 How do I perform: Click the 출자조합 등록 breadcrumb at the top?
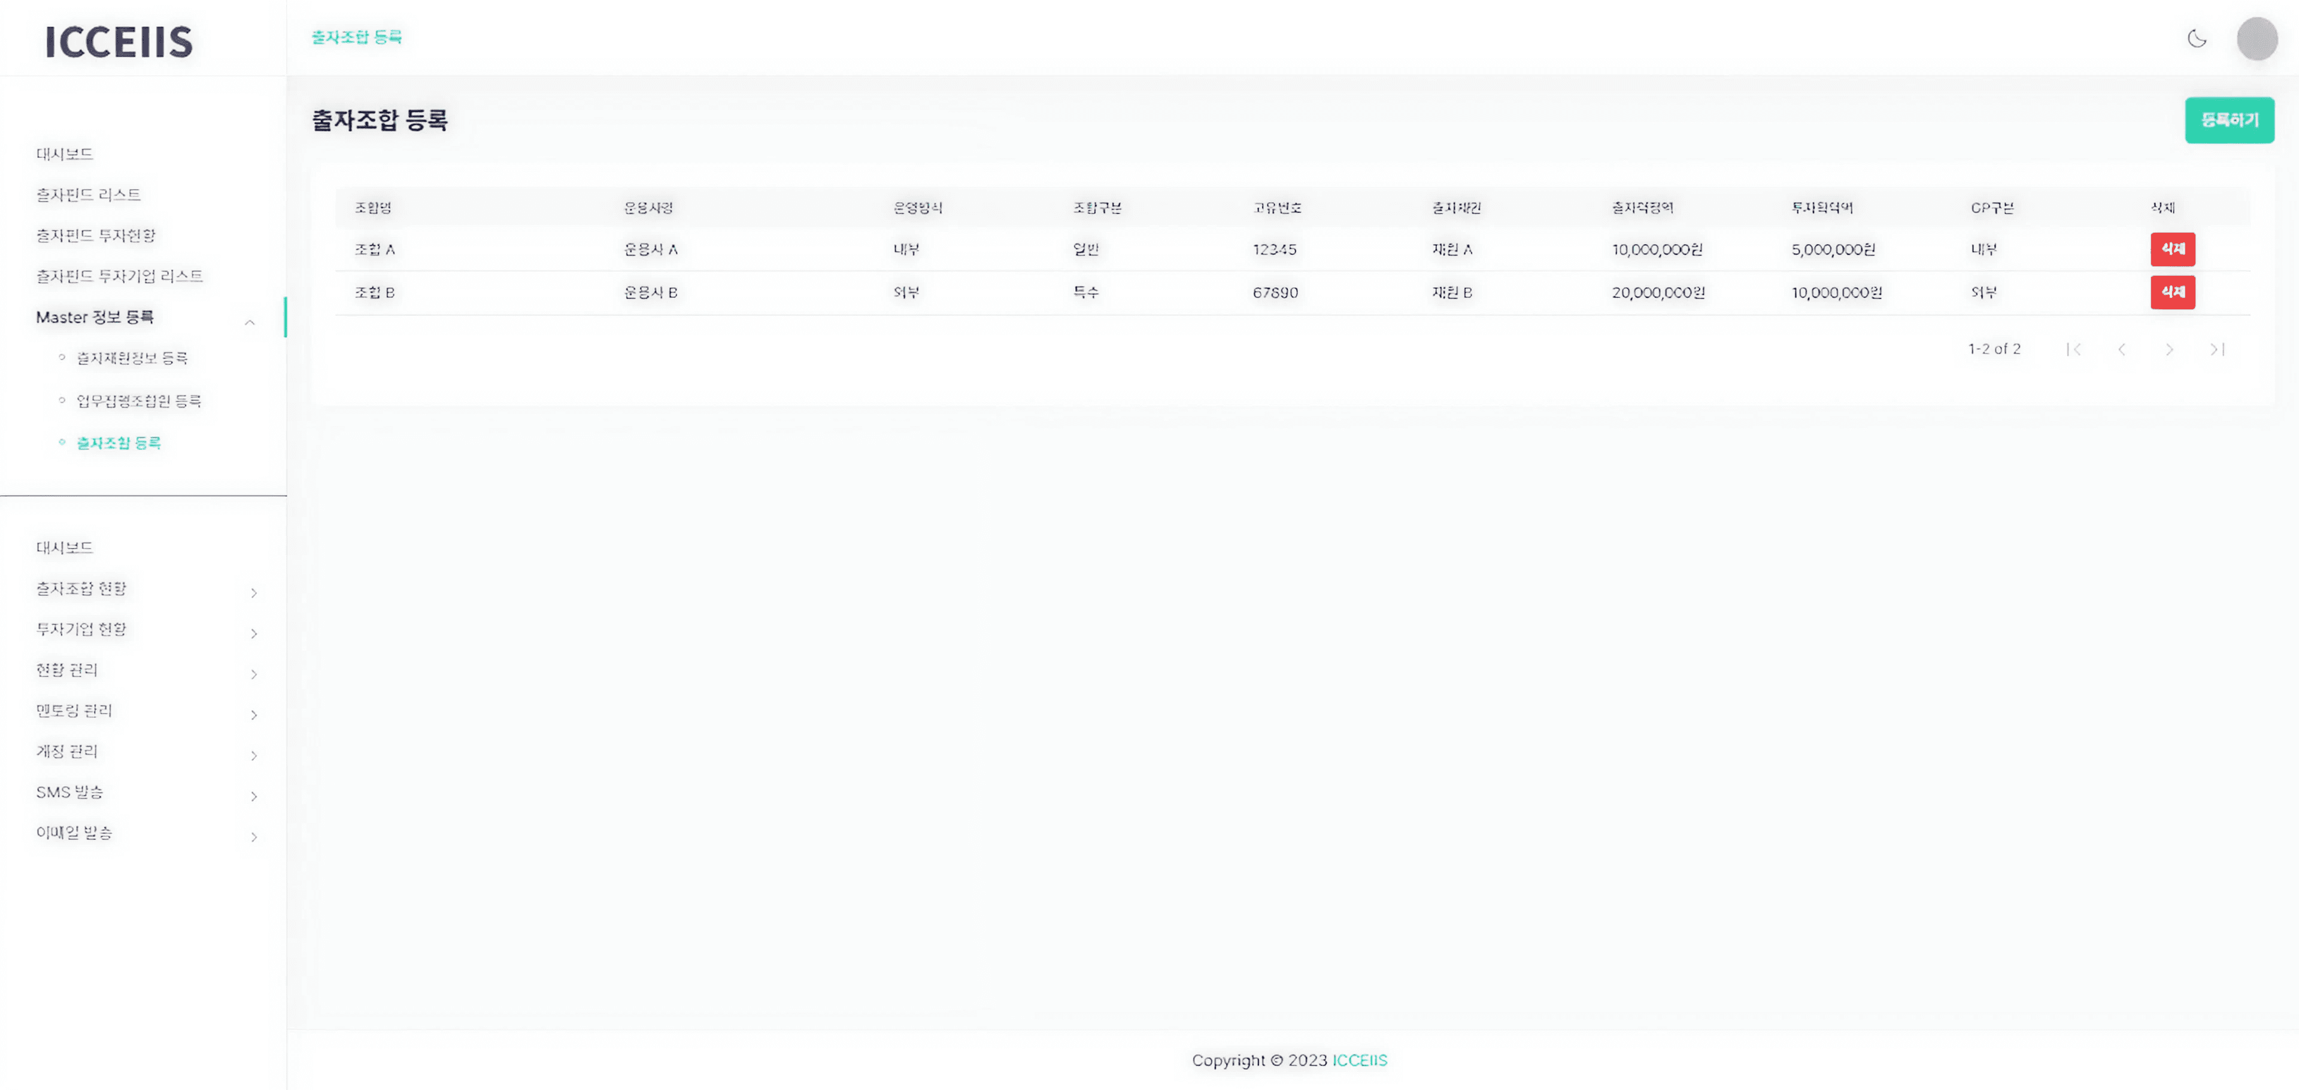(356, 36)
